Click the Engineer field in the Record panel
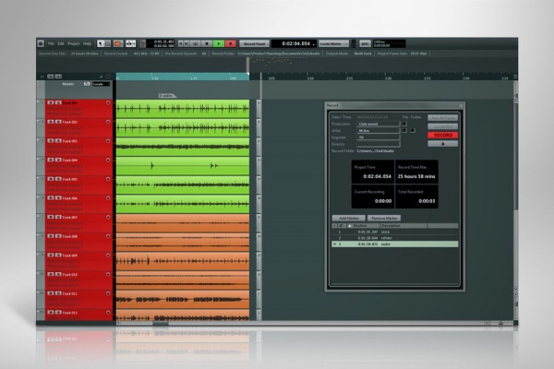The image size is (554, 369). (x=378, y=137)
